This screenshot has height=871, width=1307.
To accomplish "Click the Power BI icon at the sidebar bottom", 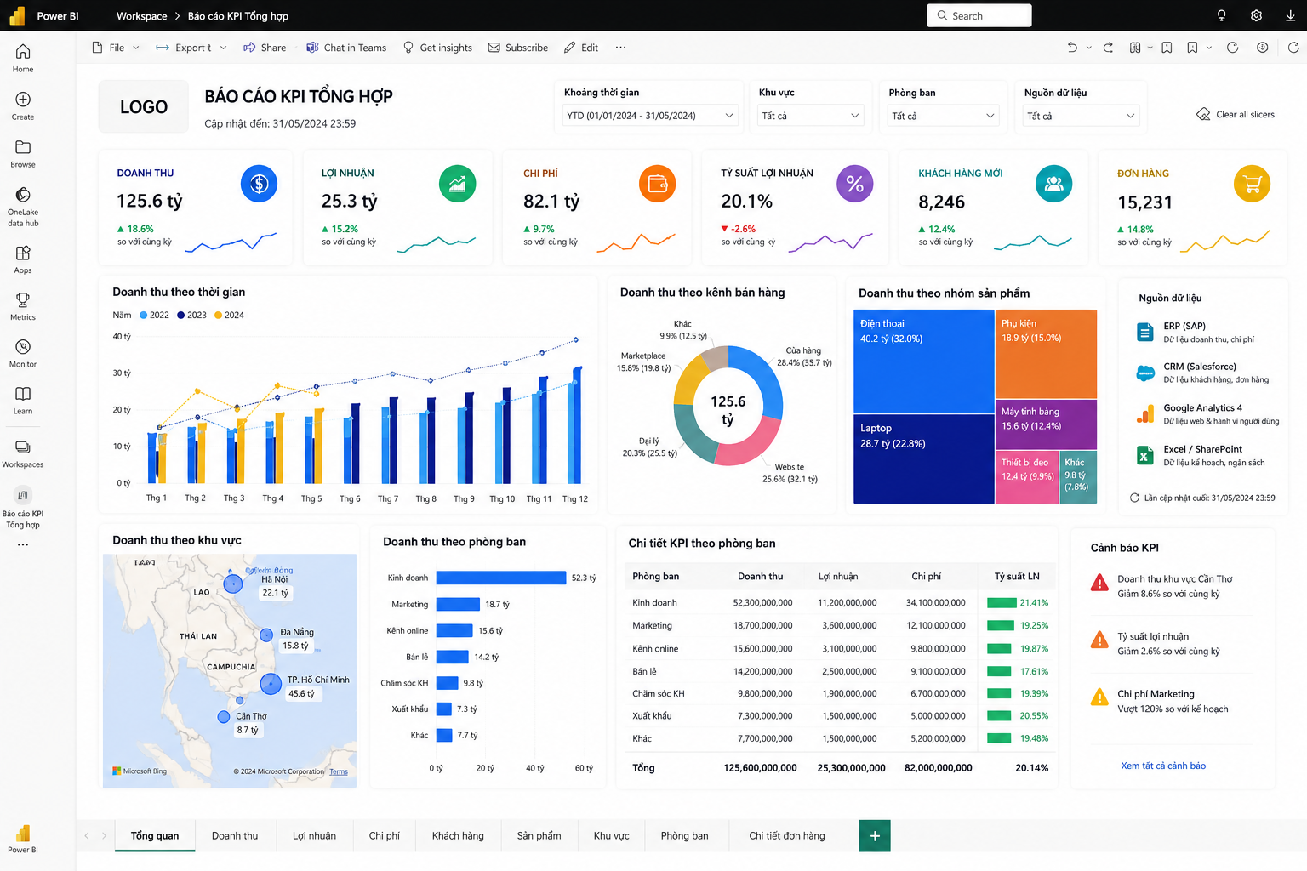I will point(23,838).
